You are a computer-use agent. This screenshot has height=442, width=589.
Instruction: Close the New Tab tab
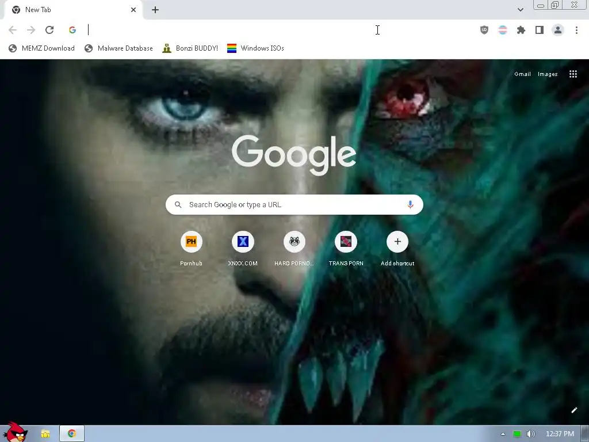(x=133, y=10)
